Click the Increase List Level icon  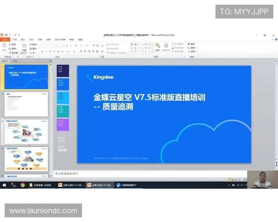(x=97, y=46)
